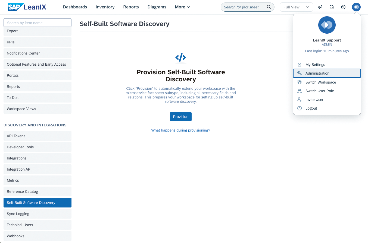
Task: Click the Provision button
Action: coord(181,117)
